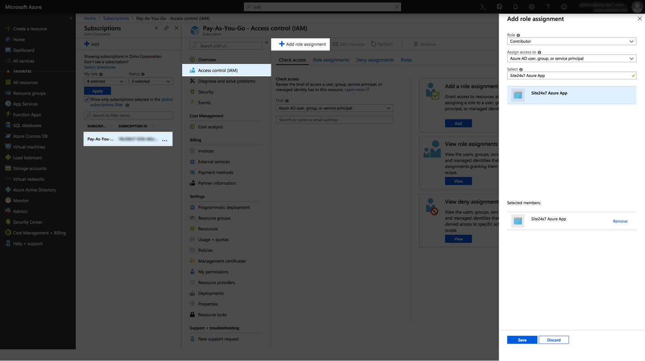Click the Discard button

553,340
